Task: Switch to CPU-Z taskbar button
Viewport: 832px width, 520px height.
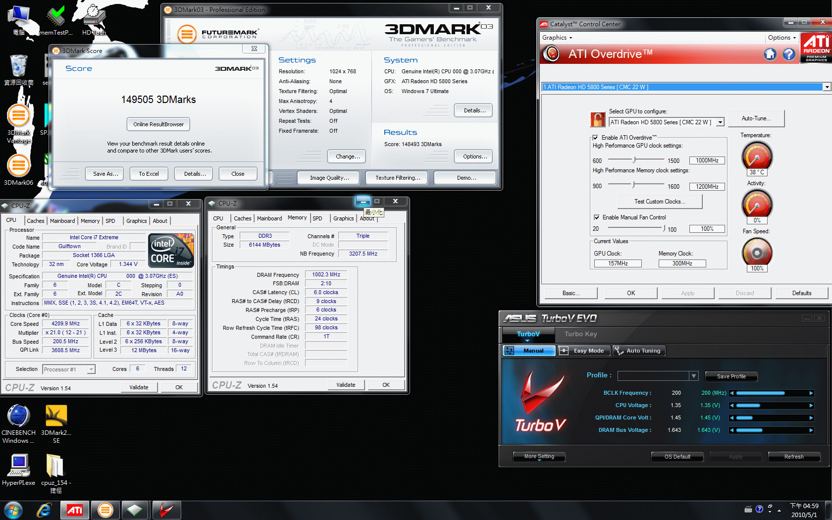Action: [x=135, y=510]
